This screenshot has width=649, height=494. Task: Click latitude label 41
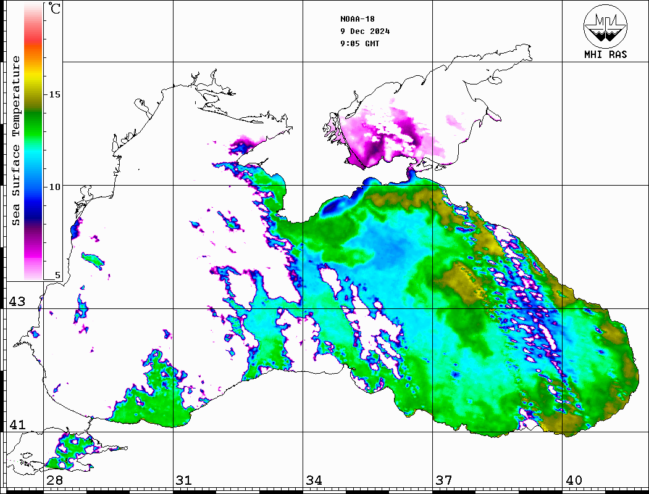(x=17, y=424)
